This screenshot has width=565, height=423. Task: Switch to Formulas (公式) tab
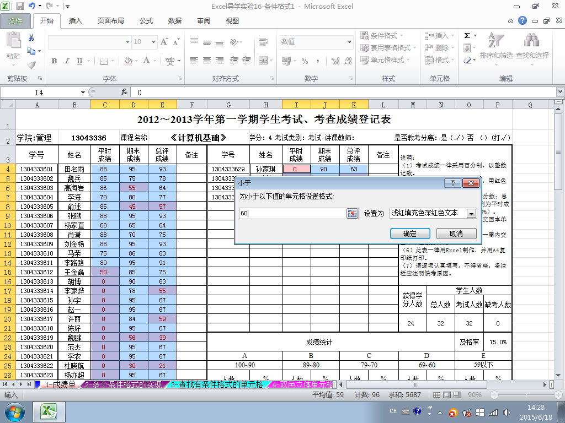146,21
